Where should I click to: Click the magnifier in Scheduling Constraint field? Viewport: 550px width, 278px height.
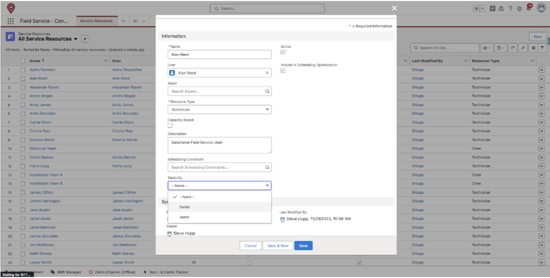click(267, 167)
